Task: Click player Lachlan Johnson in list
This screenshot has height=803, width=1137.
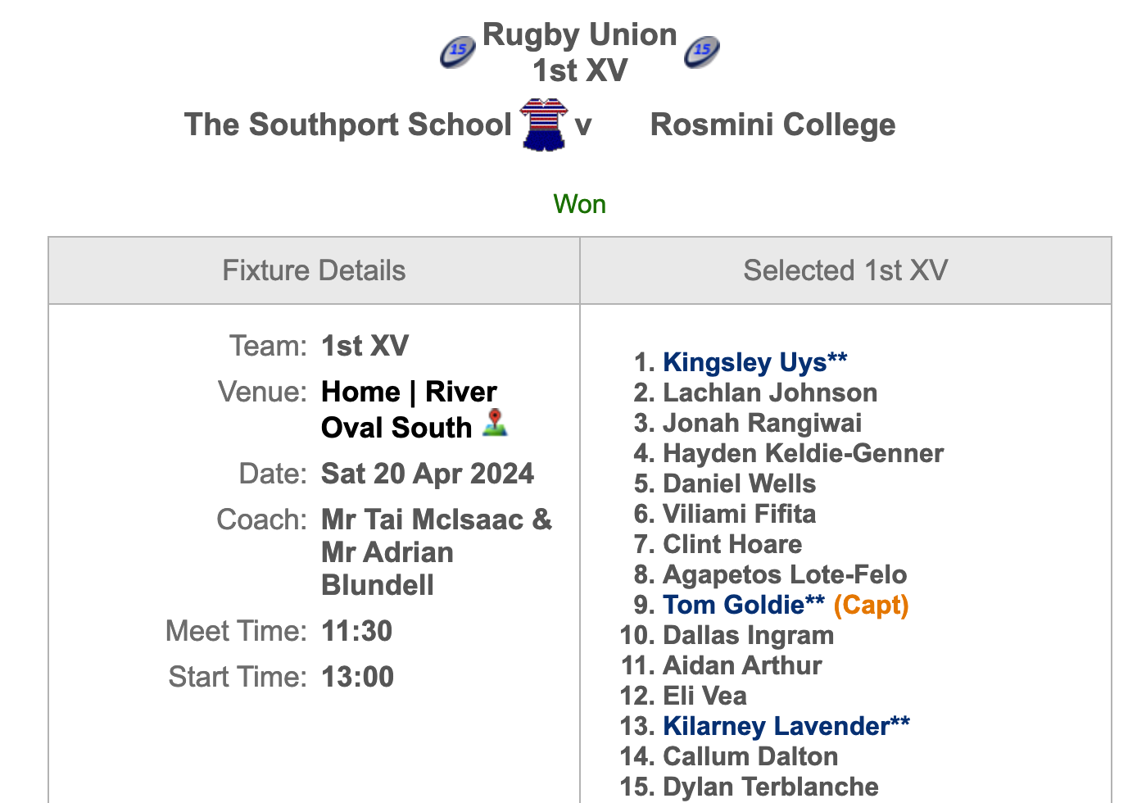Action: pyautogui.click(x=770, y=392)
